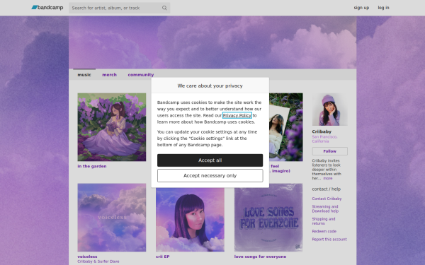Click the Criibaby & Surfer Dave subtitle
The width and height of the screenshot is (425, 265).
pyautogui.click(x=98, y=261)
